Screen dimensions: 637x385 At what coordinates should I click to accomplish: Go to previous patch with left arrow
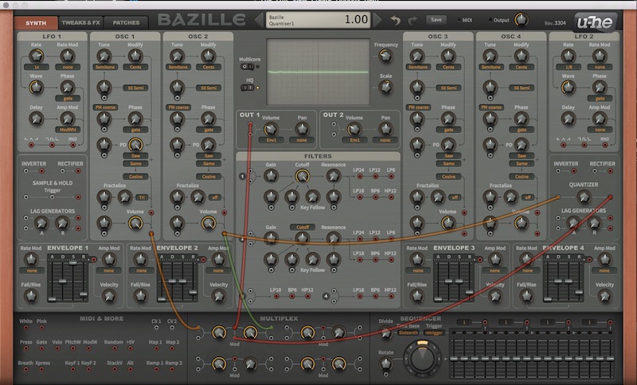pyautogui.click(x=259, y=19)
